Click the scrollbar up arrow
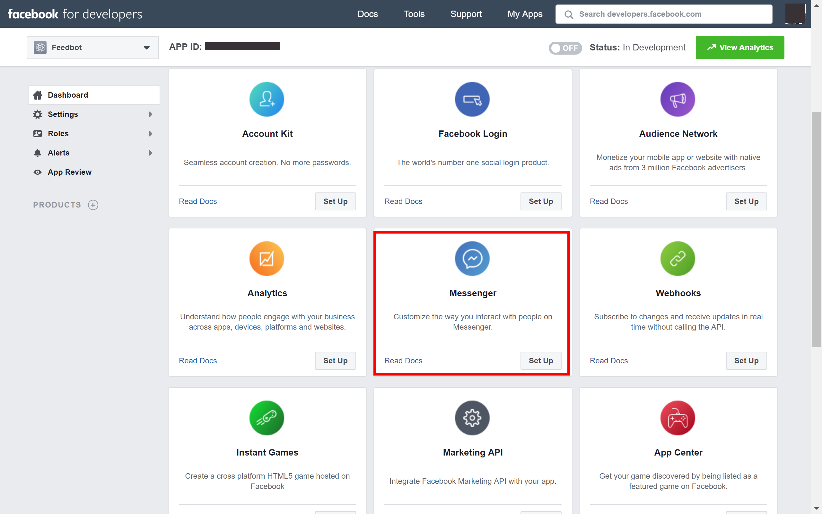 click(816, 5)
